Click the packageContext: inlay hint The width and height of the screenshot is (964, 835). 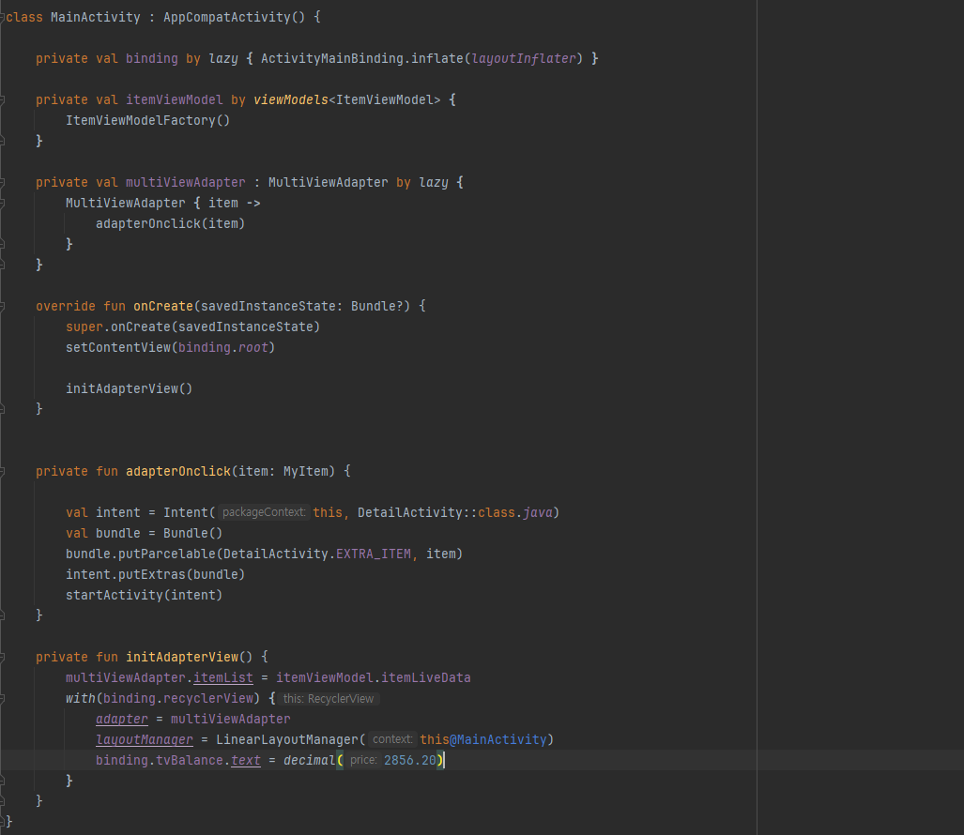pyautogui.click(x=264, y=512)
